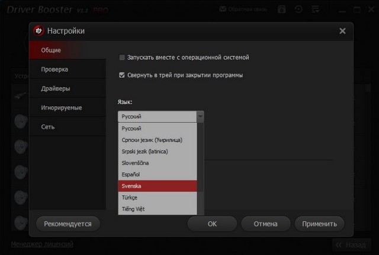Viewport: 379px width, 255px height.
Task: Click the Обратная связь envelope icon
Action: point(223,9)
